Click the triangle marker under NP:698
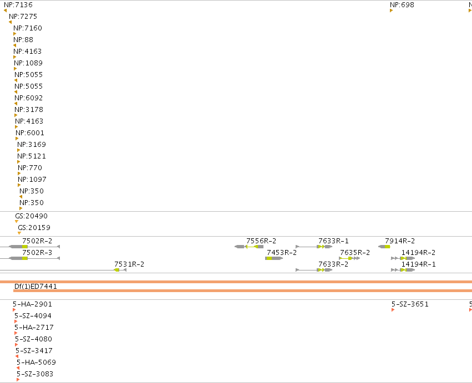This screenshot has width=472, height=383. [392, 11]
